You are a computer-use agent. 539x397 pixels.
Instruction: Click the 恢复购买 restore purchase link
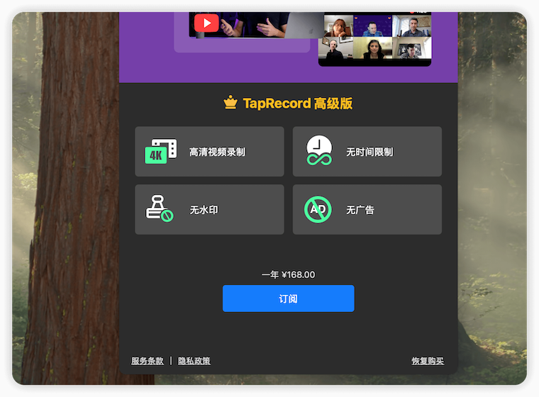point(428,361)
